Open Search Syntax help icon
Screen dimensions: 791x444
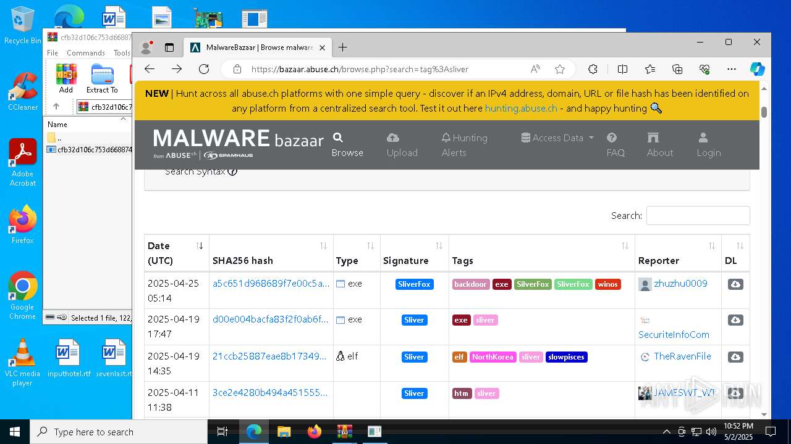click(232, 171)
